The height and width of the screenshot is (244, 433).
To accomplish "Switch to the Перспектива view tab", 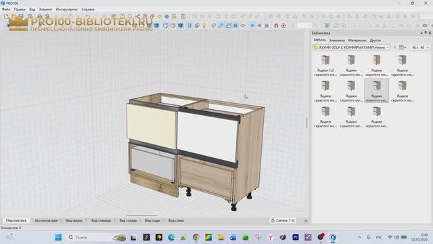I will (16, 220).
